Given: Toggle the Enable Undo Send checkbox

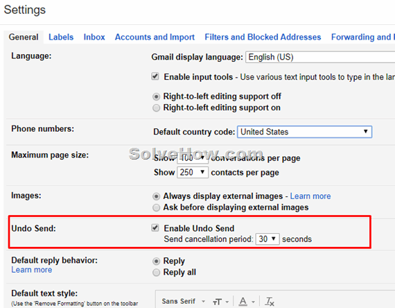Looking at the screenshot, I should pos(155,228).
